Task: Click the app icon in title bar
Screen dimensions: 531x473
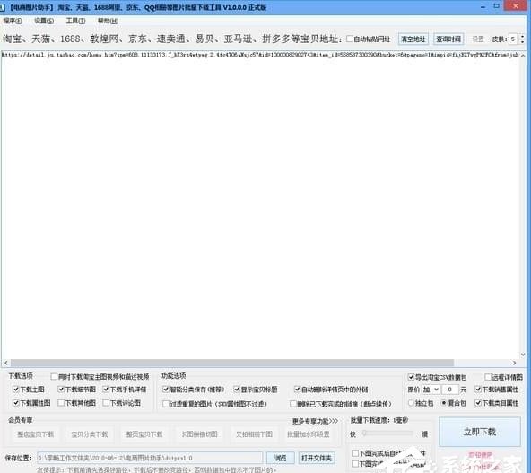Action: [2, 7]
